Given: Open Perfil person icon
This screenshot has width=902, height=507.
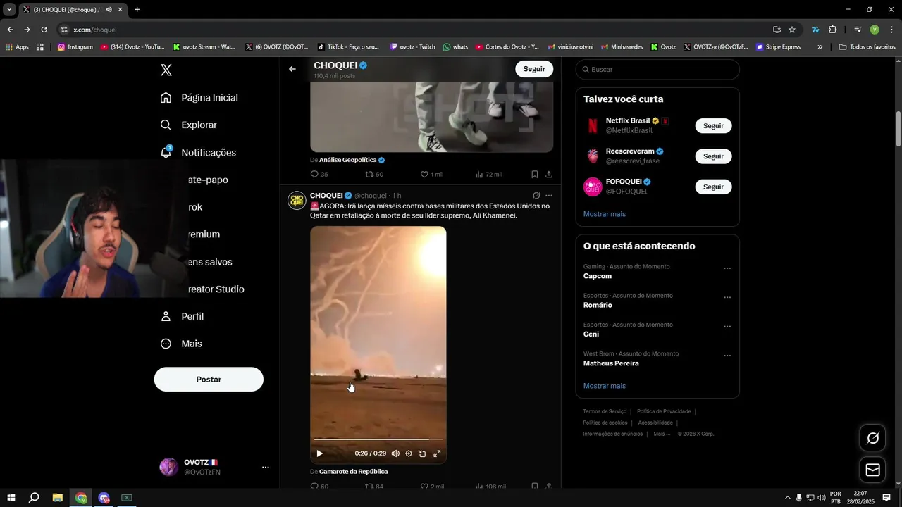Looking at the screenshot, I should (x=166, y=316).
